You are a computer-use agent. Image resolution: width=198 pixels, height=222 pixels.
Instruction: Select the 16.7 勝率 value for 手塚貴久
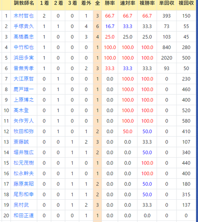[x=110, y=26]
